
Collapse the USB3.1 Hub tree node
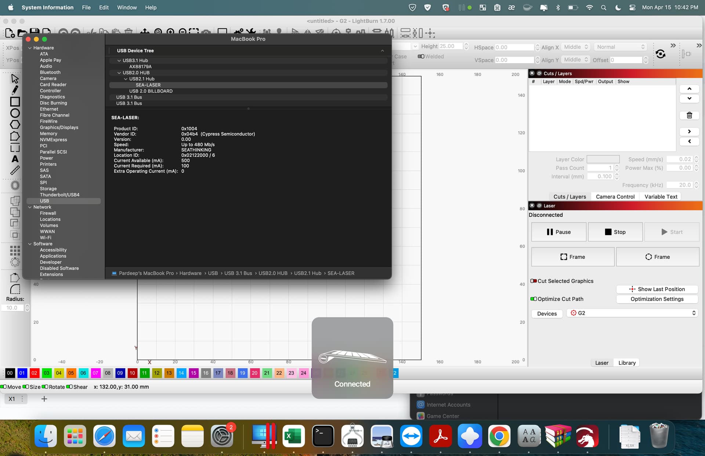(119, 61)
